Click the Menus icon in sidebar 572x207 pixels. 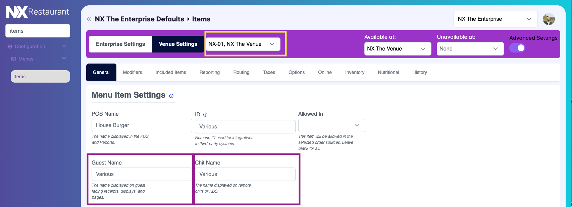click(x=13, y=59)
